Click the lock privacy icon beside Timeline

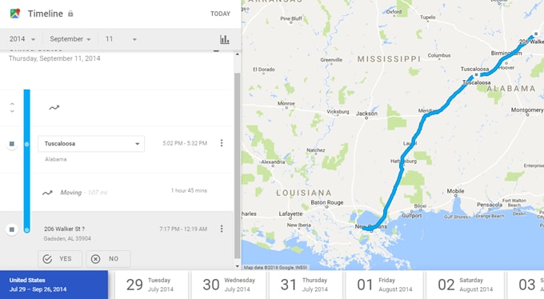[x=70, y=14]
